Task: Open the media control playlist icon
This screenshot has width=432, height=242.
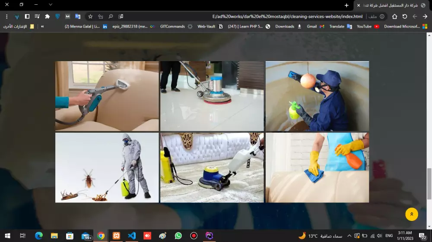Action: point(37,16)
